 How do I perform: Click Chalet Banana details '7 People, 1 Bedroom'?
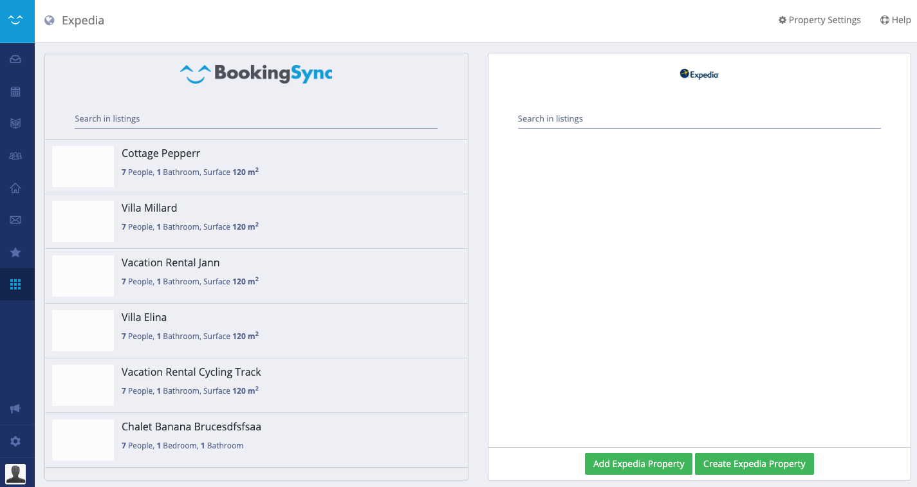pos(159,445)
